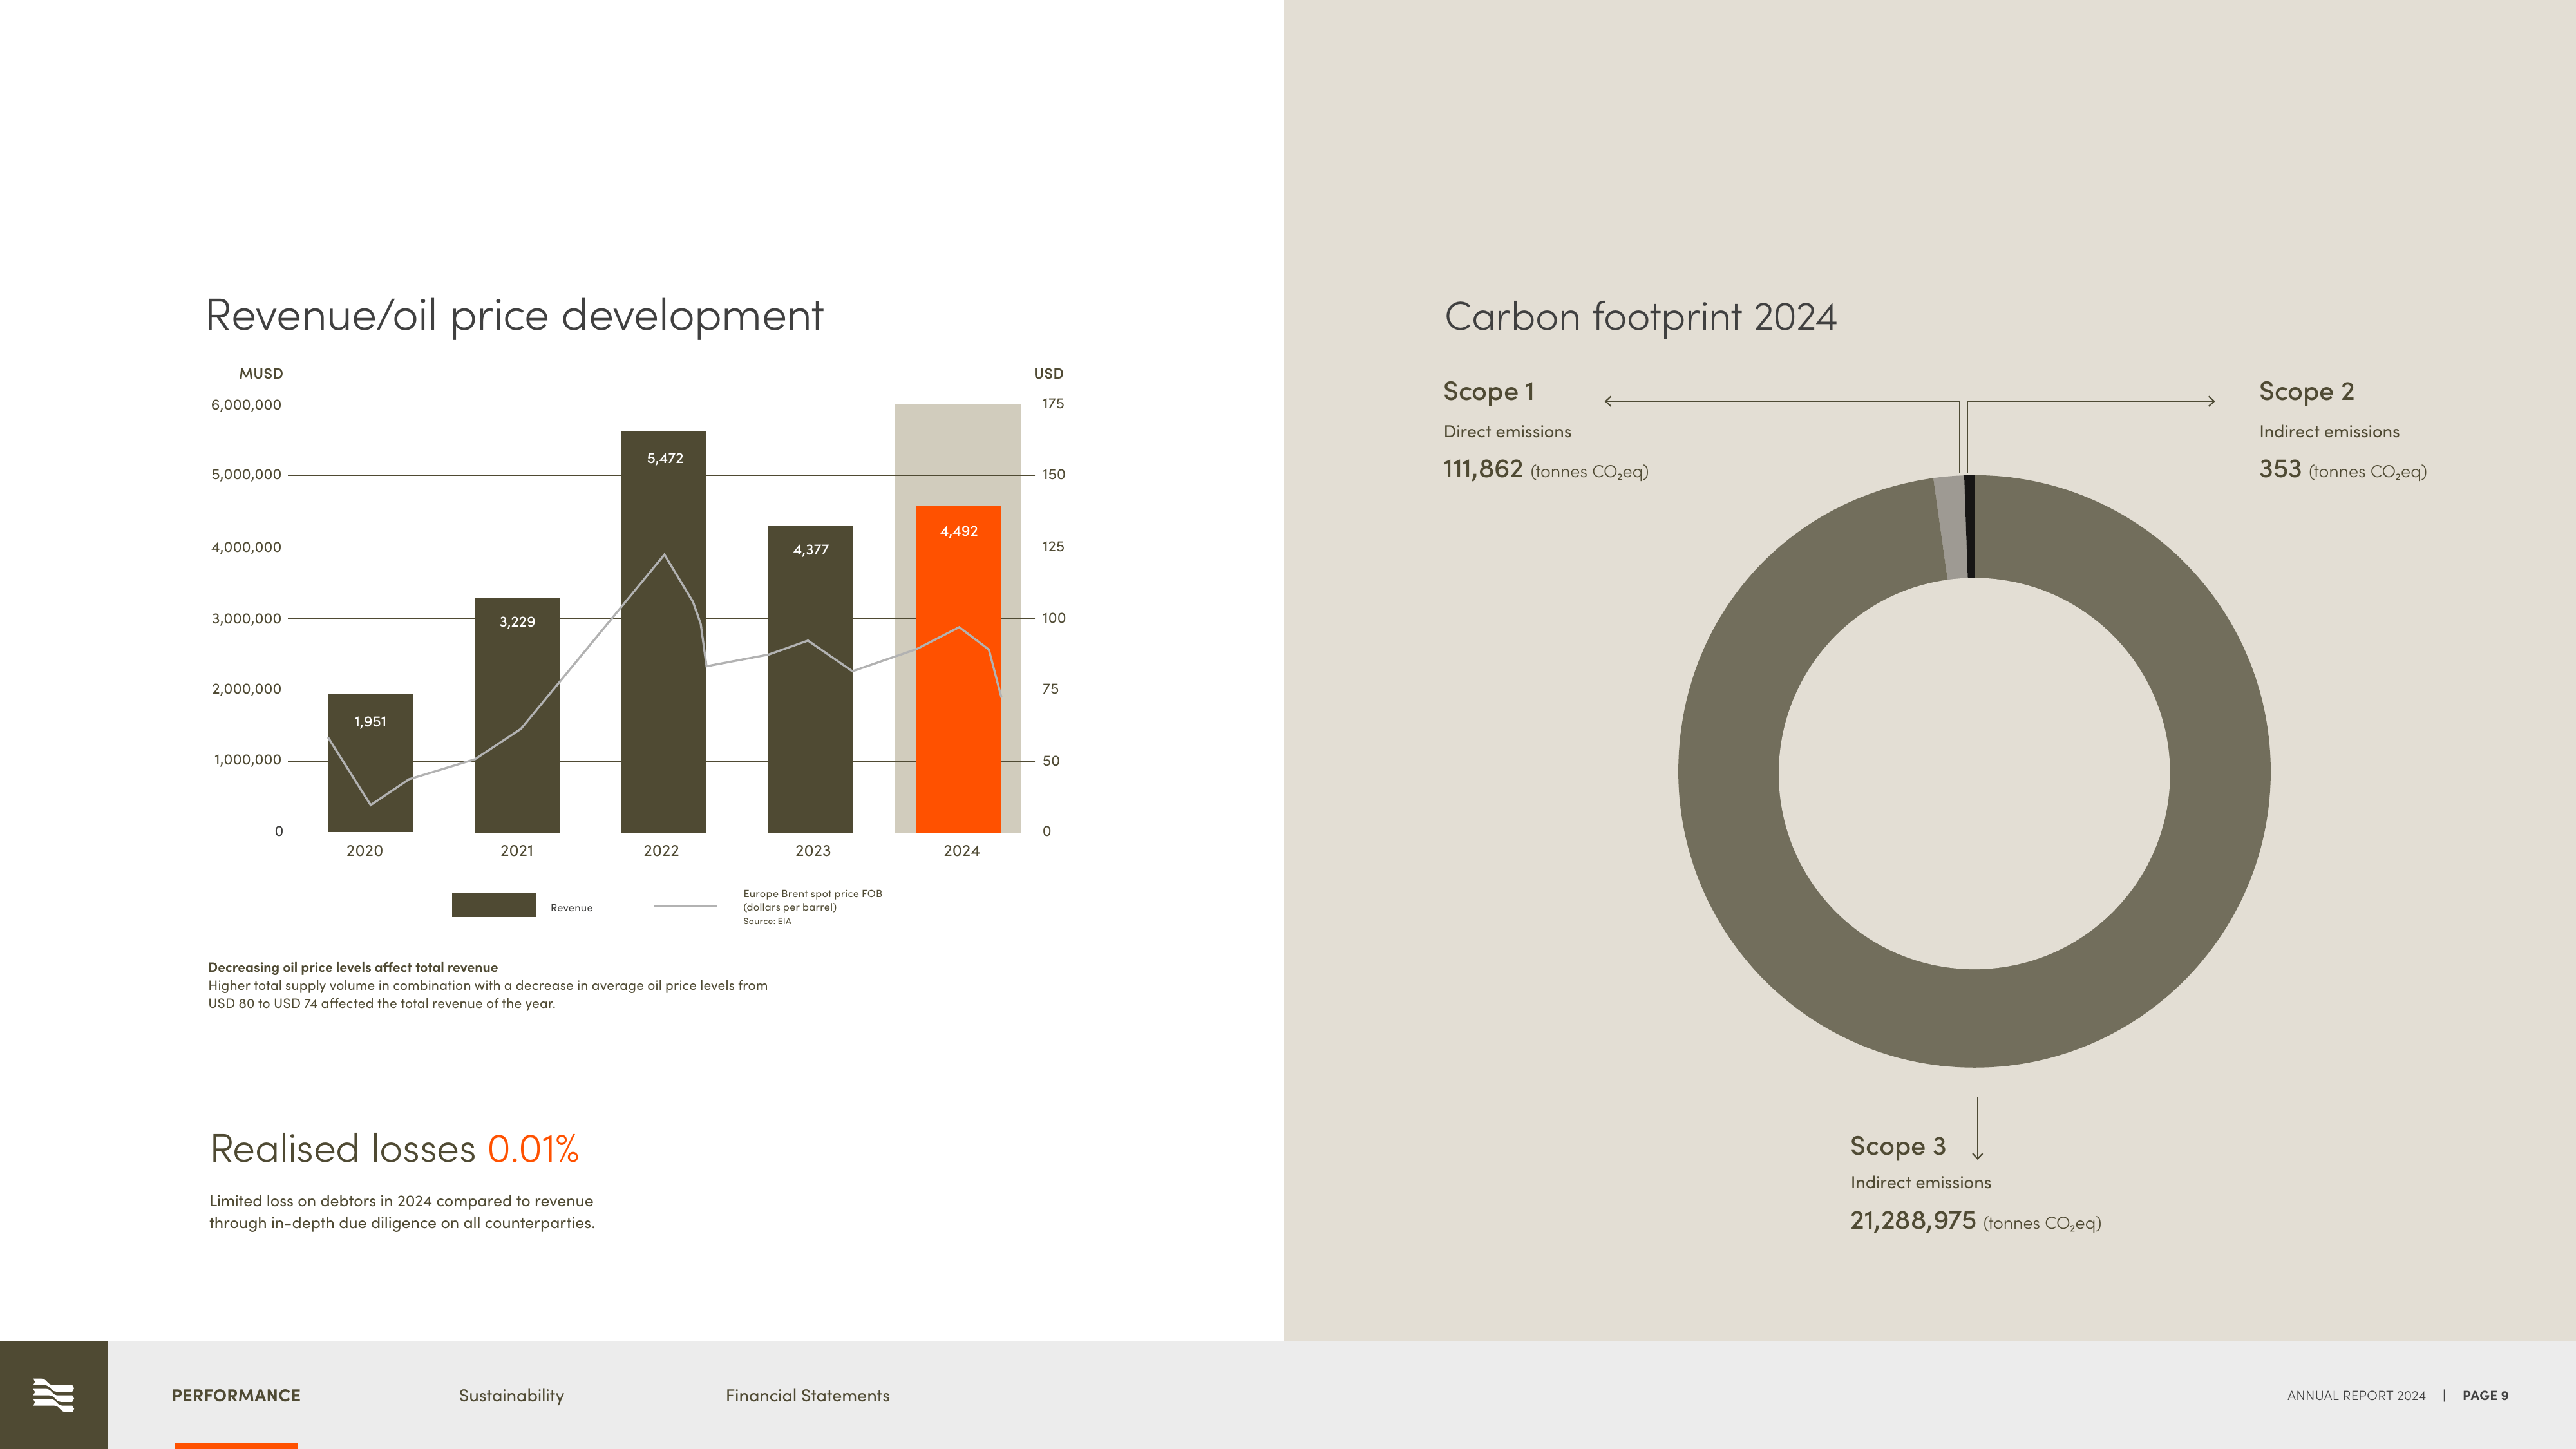
Task: Click the ANNUAL REPORT 2024 footer text
Action: coord(2356,1395)
